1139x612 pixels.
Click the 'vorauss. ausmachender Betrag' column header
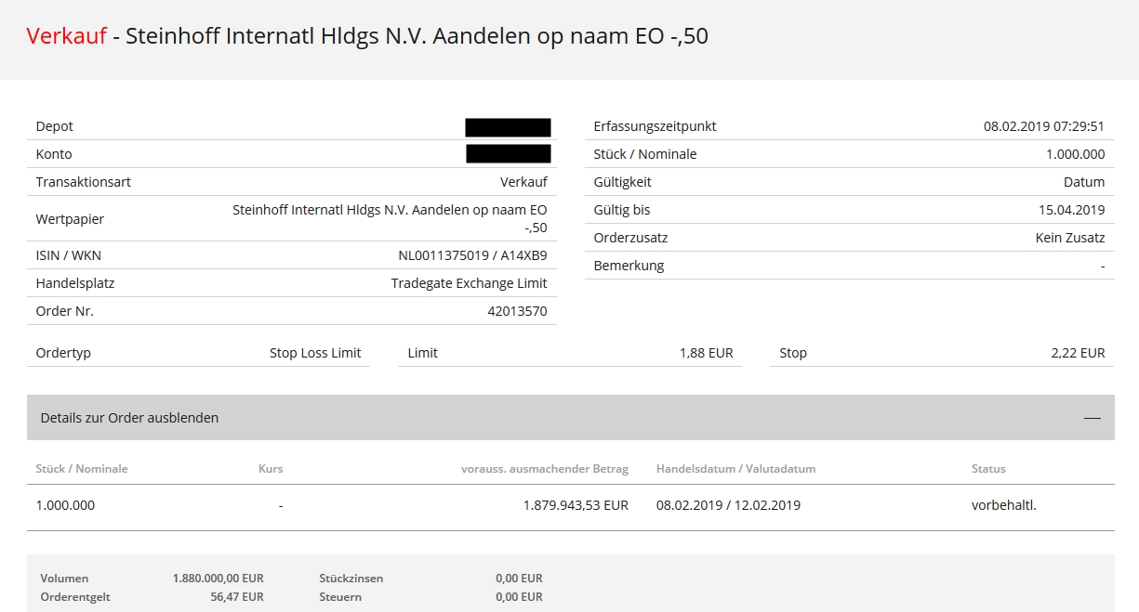tap(545, 469)
